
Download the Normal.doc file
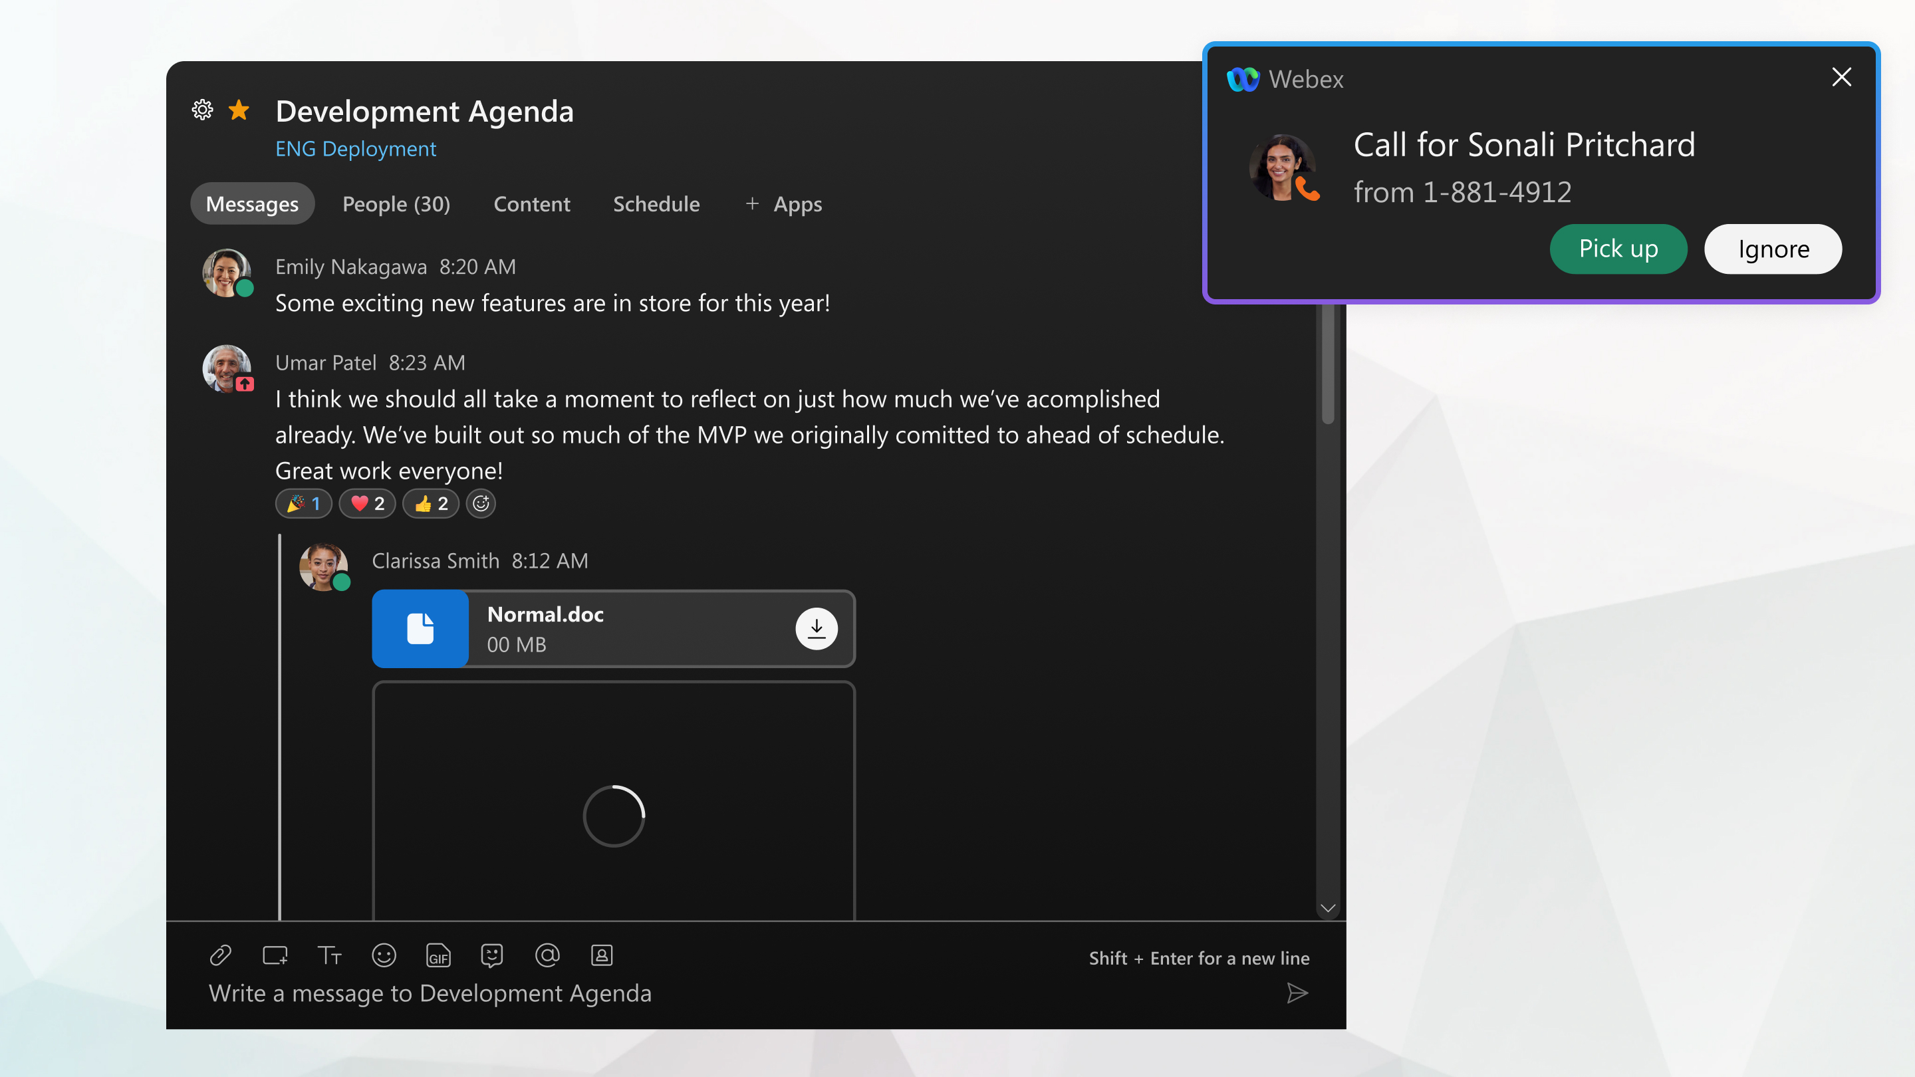[815, 628]
